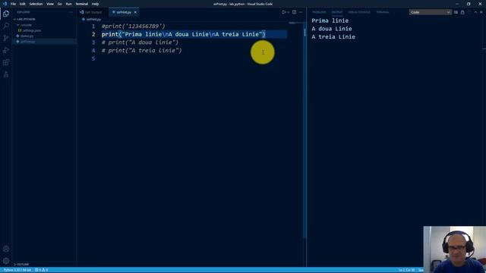Click line number 2 in the gutter
This screenshot has height=273, width=486.
93,34
